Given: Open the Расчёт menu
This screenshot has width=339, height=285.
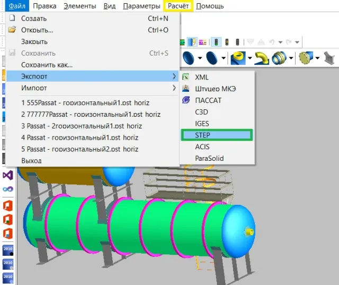Looking at the screenshot, I should (x=178, y=6).
